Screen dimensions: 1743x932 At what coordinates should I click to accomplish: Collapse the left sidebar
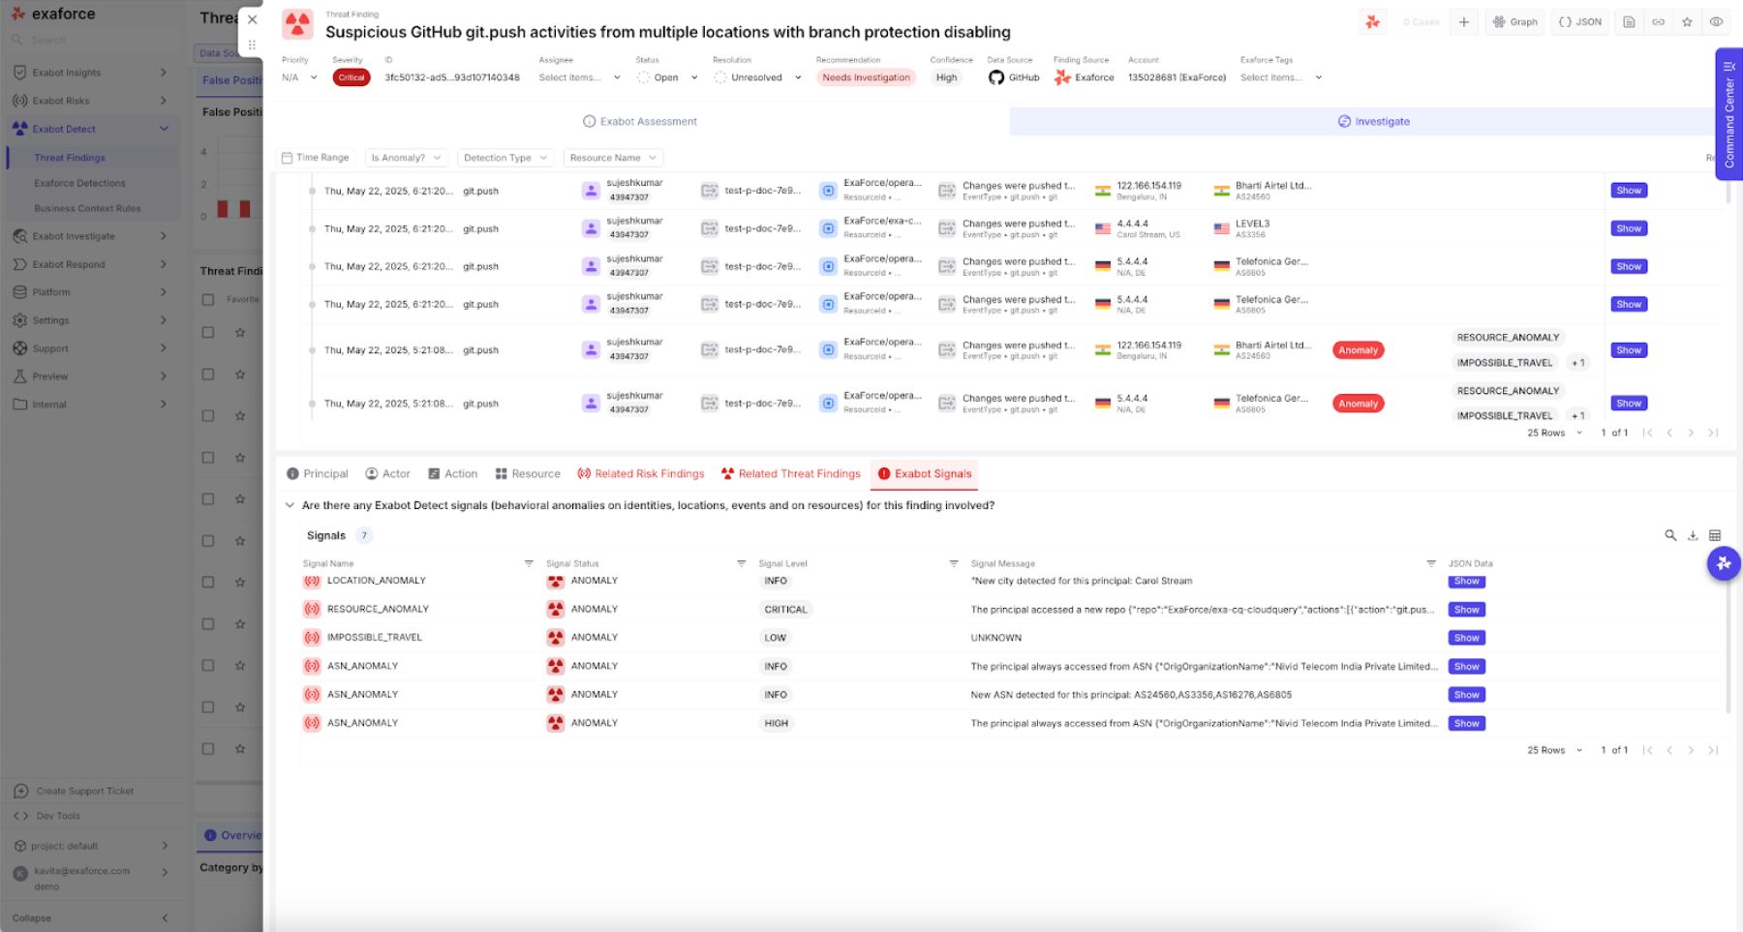[x=90, y=917]
